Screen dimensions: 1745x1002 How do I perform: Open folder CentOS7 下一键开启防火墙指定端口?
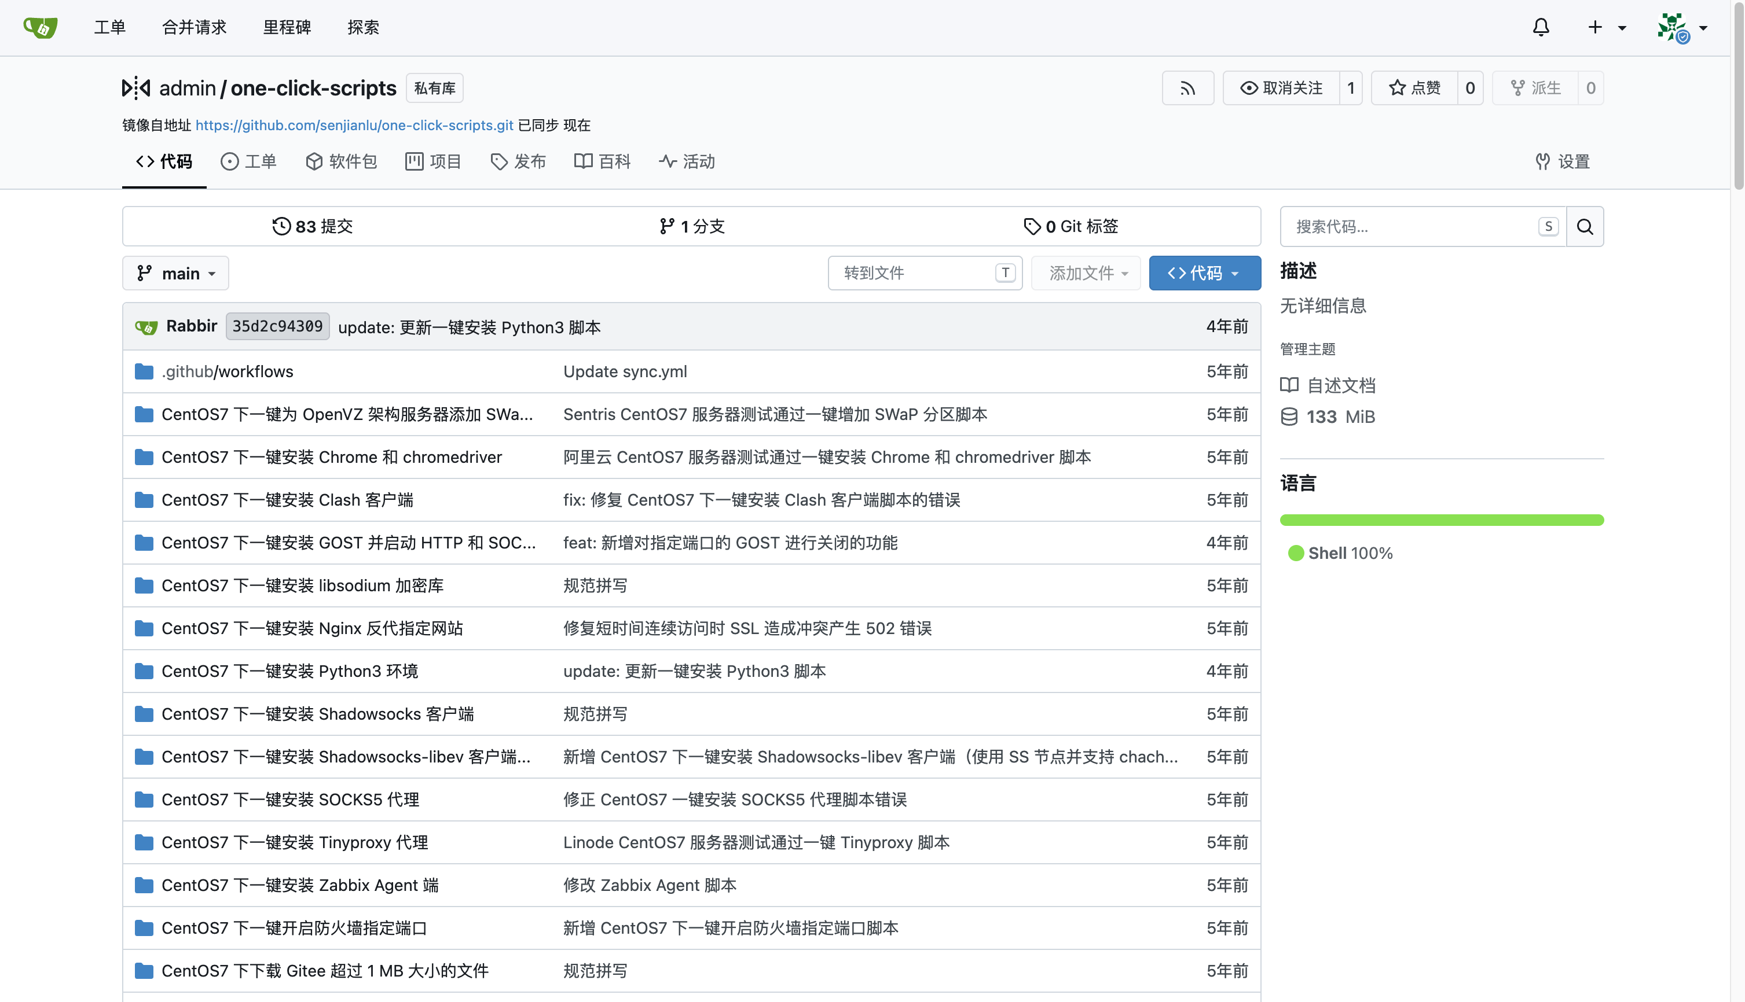point(295,928)
